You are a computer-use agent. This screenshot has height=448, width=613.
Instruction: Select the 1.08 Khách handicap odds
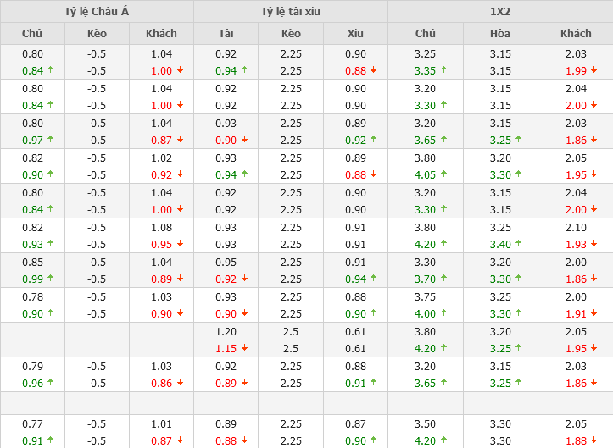coord(161,228)
